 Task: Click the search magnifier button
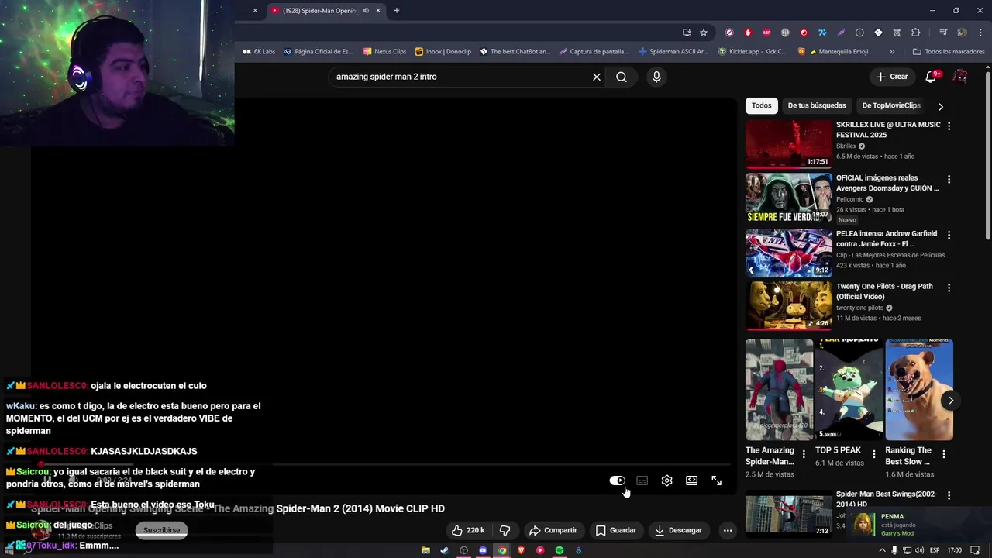click(x=622, y=77)
